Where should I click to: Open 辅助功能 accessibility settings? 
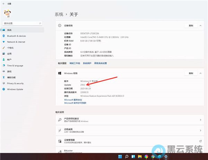click(x=23, y=77)
